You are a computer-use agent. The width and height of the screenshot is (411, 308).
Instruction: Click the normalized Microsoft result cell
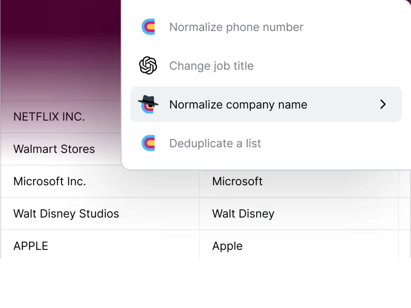click(x=237, y=181)
